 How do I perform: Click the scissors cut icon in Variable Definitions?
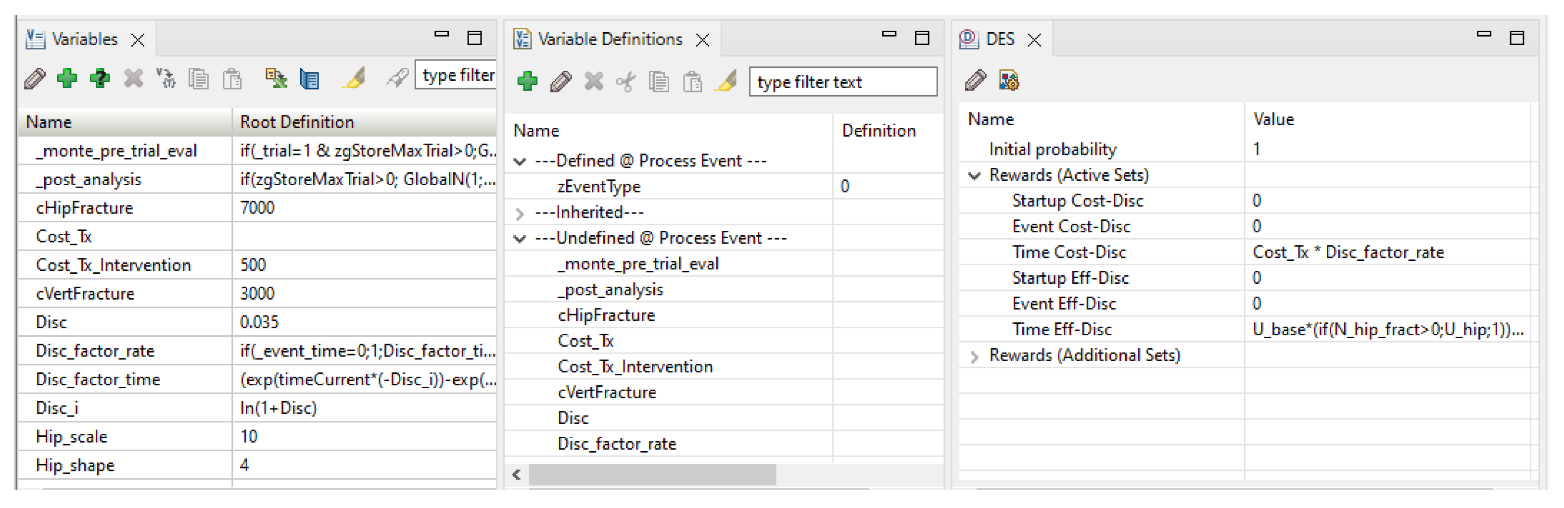626,81
